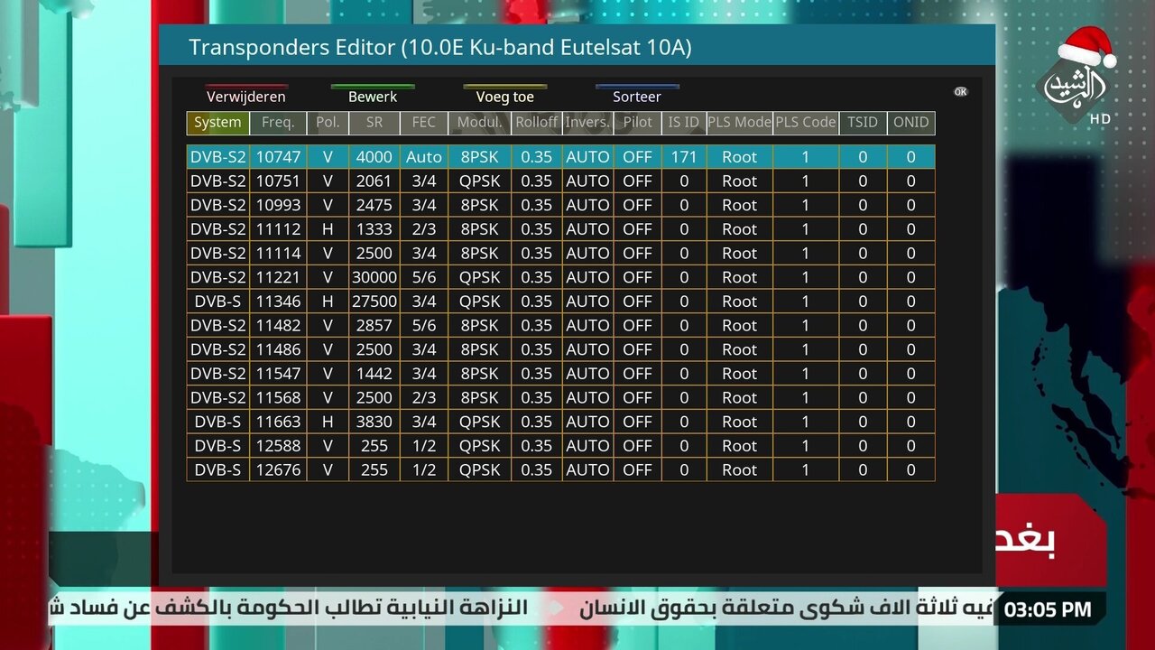Click IS ID value 171

[x=684, y=157]
